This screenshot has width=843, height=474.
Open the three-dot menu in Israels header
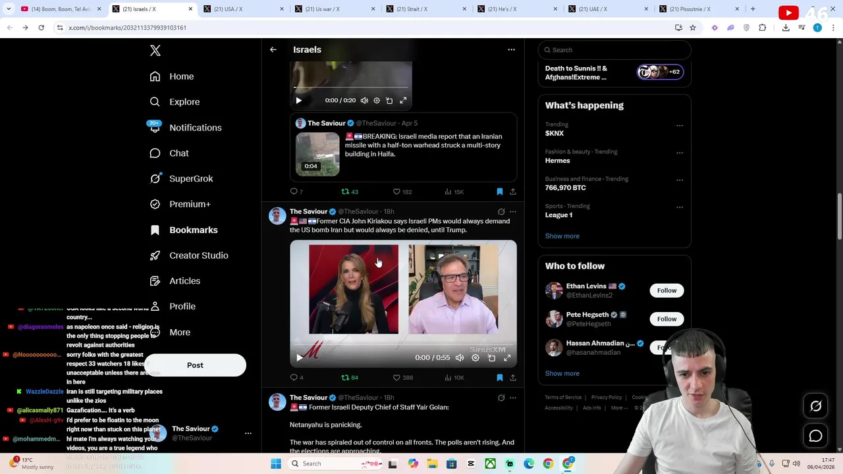pyautogui.click(x=511, y=49)
